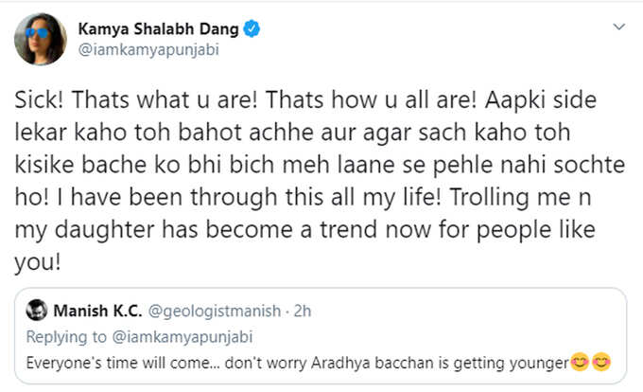
Task: Open Manish K.C.'s small avatar
Action: point(37,310)
